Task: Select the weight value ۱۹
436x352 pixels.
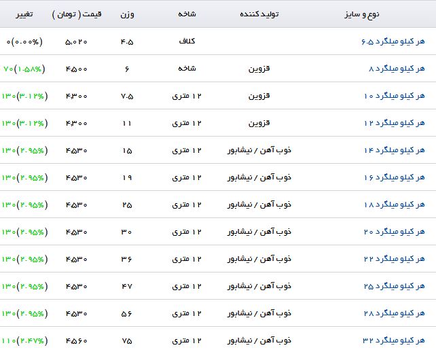Action: click(127, 178)
